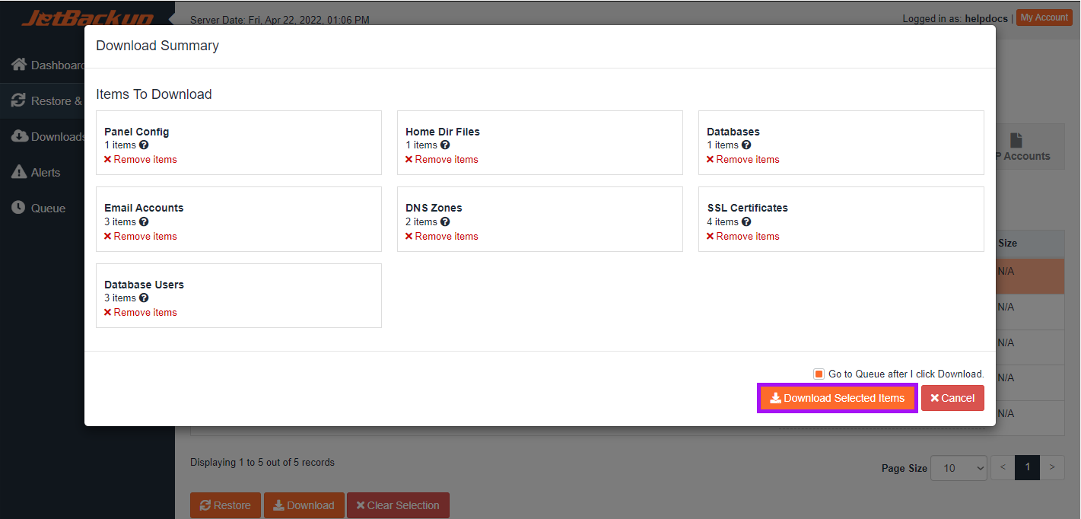Image resolution: width=1081 pixels, height=519 pixels.
Task: Open Downloads in the sidebar
Action: [x=48, y=137]
